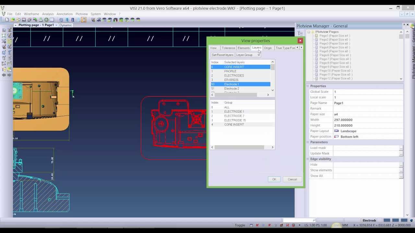The image size is (415, 233).
Task: Click the Landscape paper layout icon
Action: click(x=337, y=131)
